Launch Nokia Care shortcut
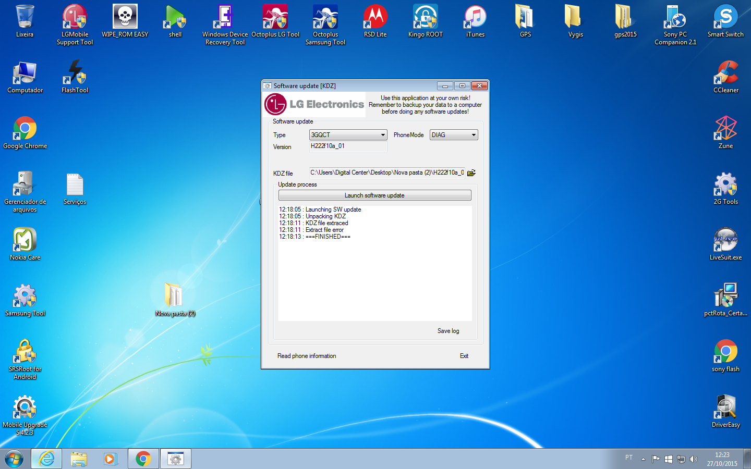This screenshot has width=751, height=469. (25, 244)
